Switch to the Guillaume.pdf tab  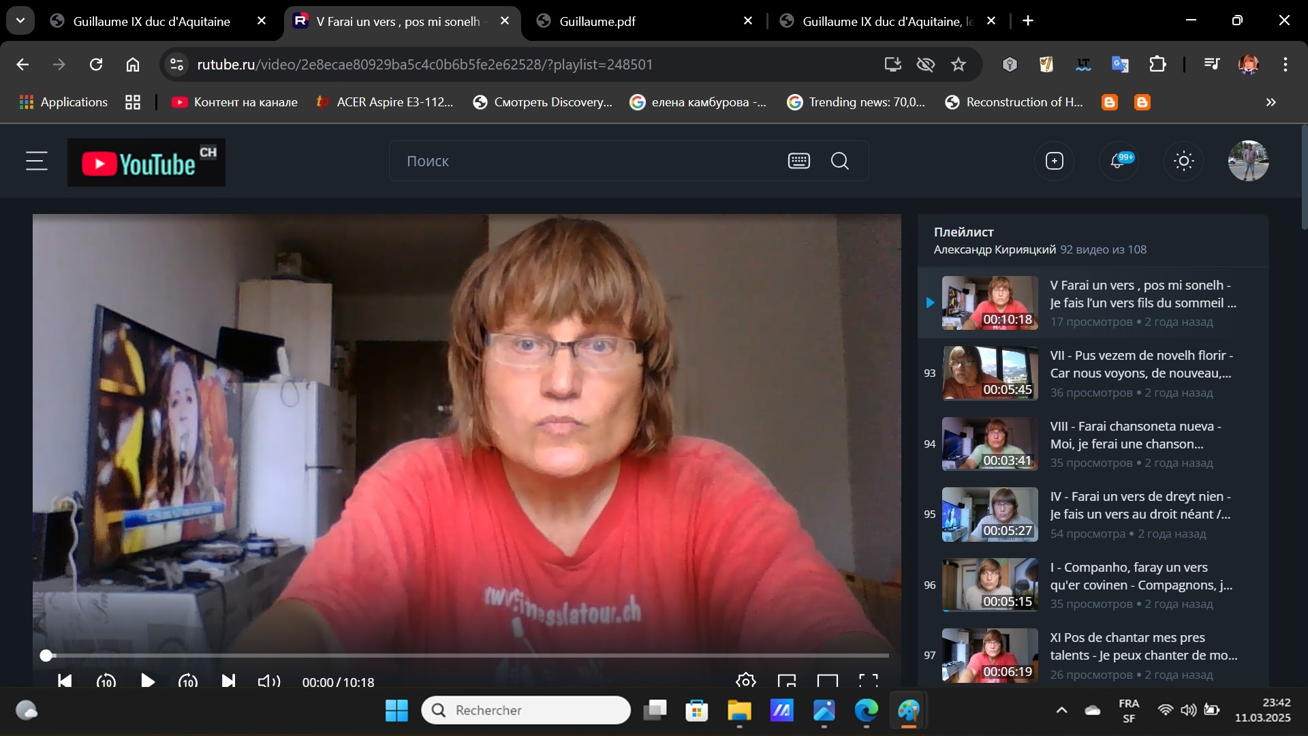pos(597,22)
